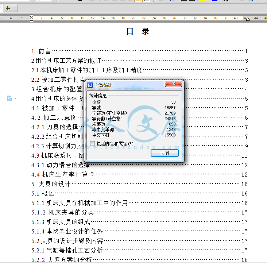The width and height of the screenshot is (267, 263).
Task: Click TOC entry 5.2.1 气缸盖镗孔工艺分析
Action: tap(139, 250)
